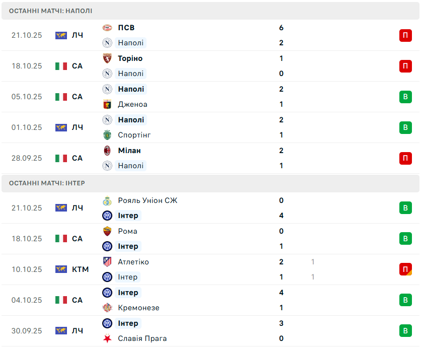421x348 pixels.
Task: Click the Milan club crest icon
Action: 107,151
